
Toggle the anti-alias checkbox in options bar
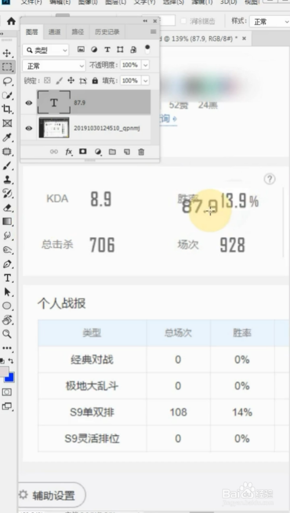[x=183, y=21]
